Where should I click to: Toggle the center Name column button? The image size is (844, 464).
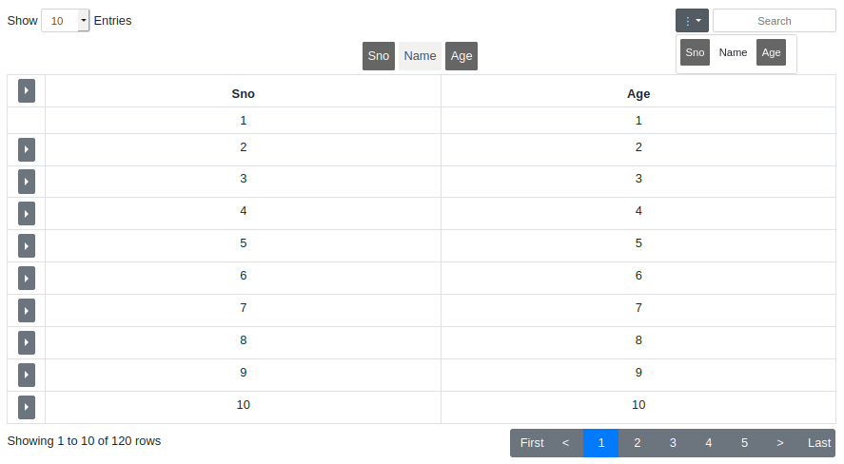420,56
